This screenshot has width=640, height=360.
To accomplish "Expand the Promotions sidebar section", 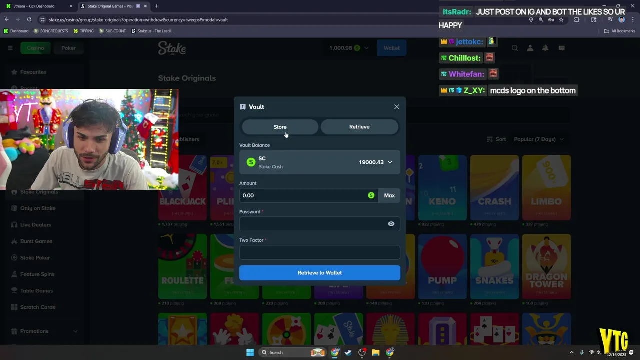I will click(x=45, y=331).
